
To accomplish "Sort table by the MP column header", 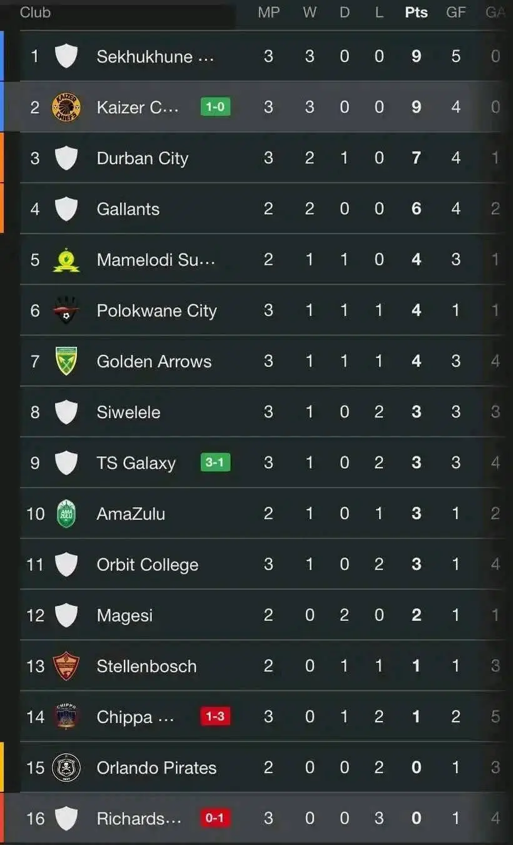I will (x=268, y=13).
